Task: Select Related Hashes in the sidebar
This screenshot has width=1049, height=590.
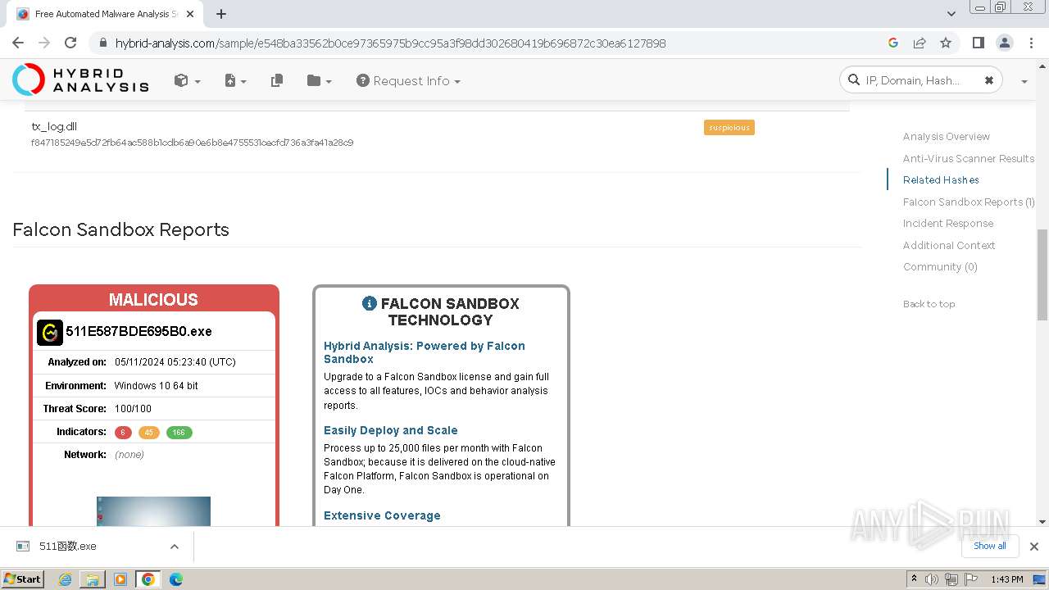Action: pyautogui.click(x=941, y=180)
